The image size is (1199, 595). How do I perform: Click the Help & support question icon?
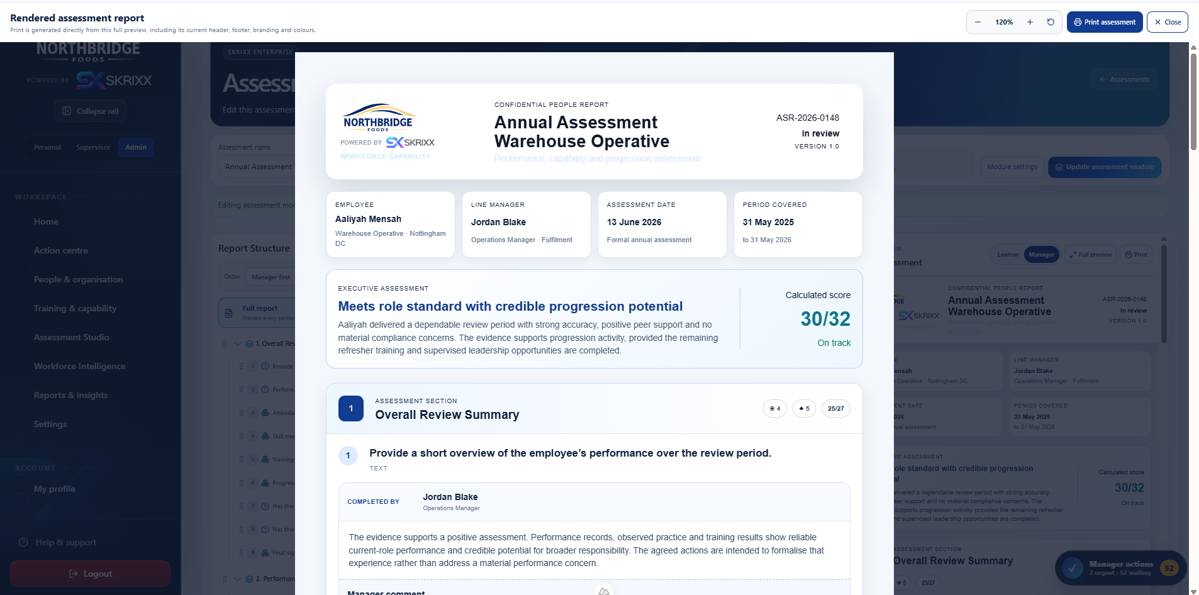[23, 542]
